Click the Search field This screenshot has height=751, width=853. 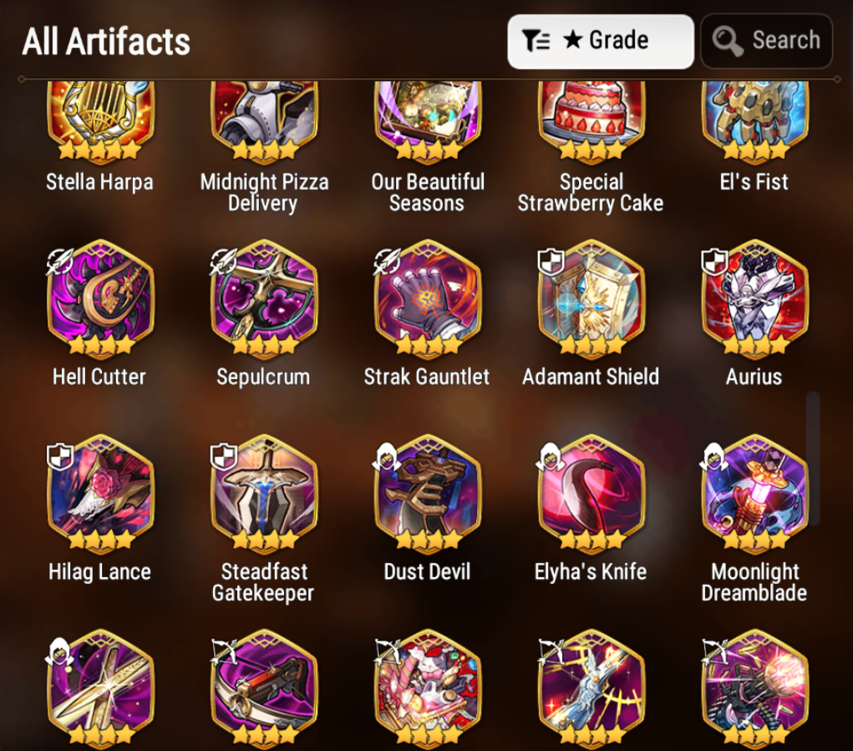[x=766, y=41]
